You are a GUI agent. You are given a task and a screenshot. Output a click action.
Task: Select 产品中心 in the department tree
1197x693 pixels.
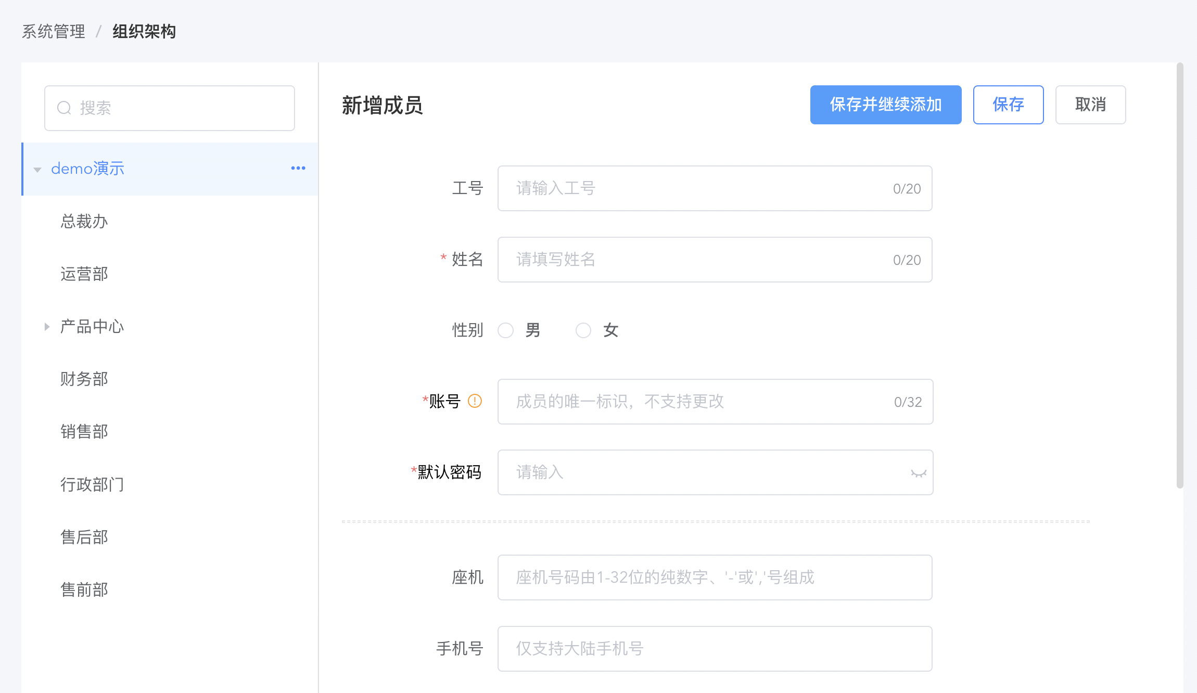tap(92, 327)
